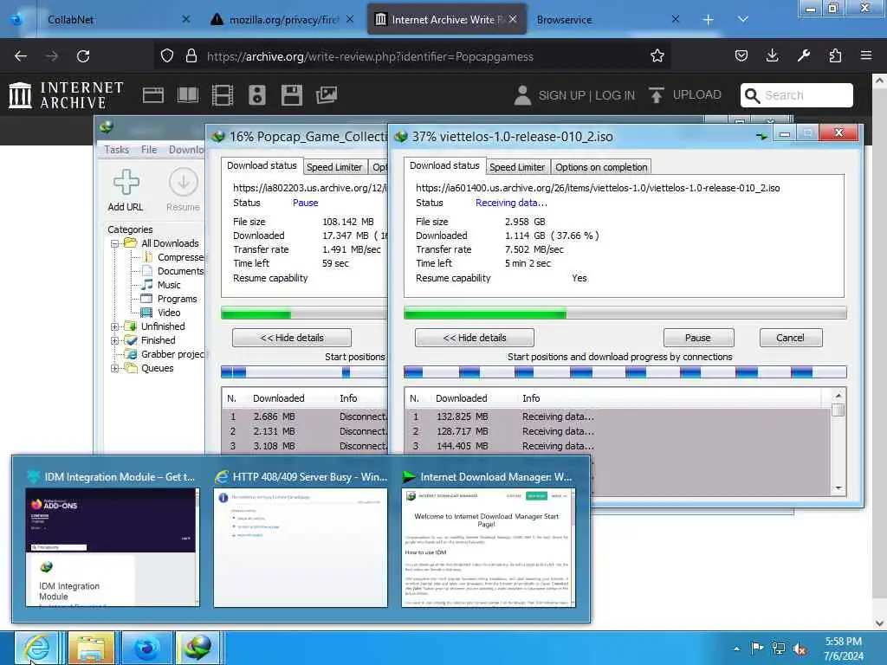Open the Internet Archive images icon

(x=327, y=95)
